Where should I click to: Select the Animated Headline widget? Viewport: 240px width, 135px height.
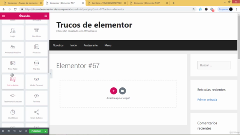click(13, 49)
